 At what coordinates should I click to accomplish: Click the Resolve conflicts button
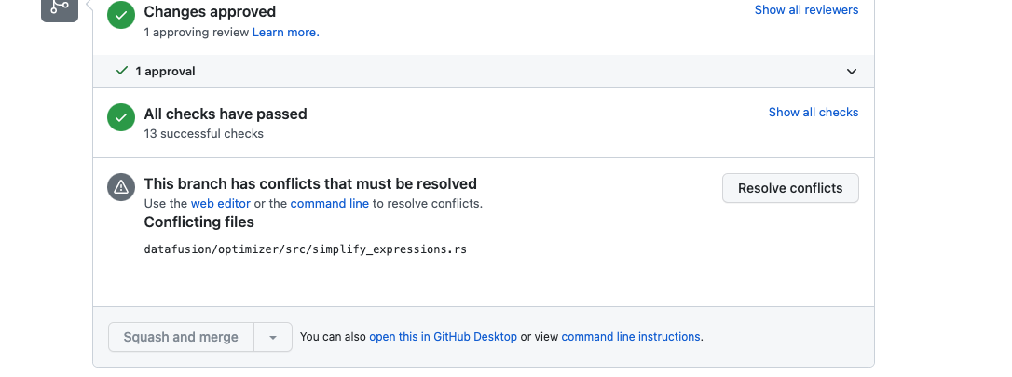[x=790, y=188]
